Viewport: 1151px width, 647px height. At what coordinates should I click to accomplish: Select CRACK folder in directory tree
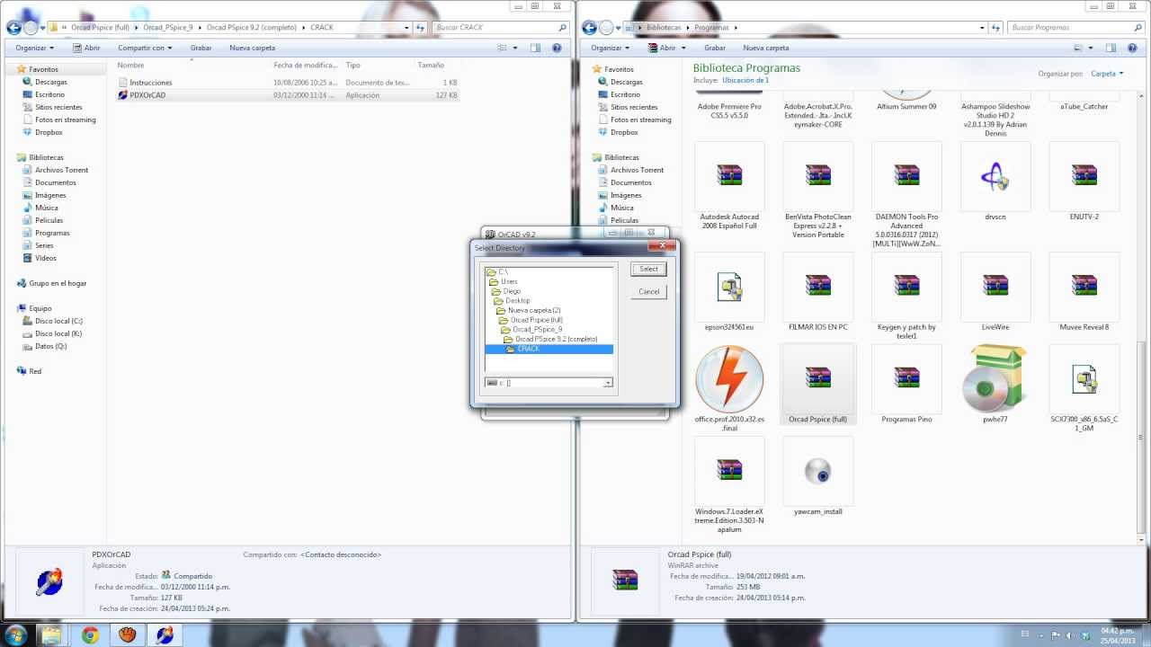pos(528,349)
